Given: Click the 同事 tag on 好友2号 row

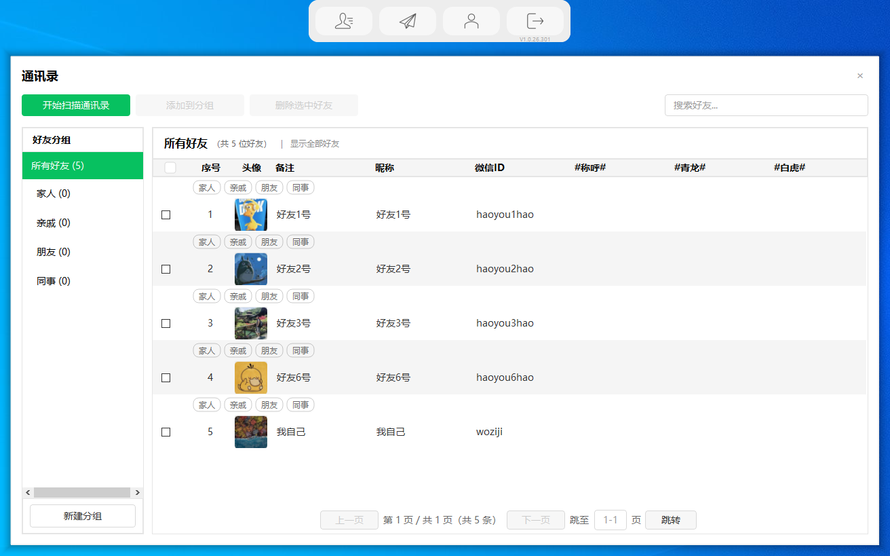Looking at the screenshot, I should (300, 242).
